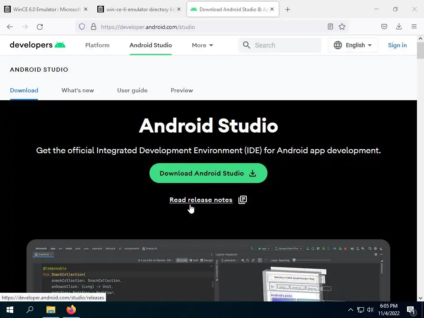Close the WinCE 6.0 Emulator tab
The image size is (424, 318).
(85, 9)
